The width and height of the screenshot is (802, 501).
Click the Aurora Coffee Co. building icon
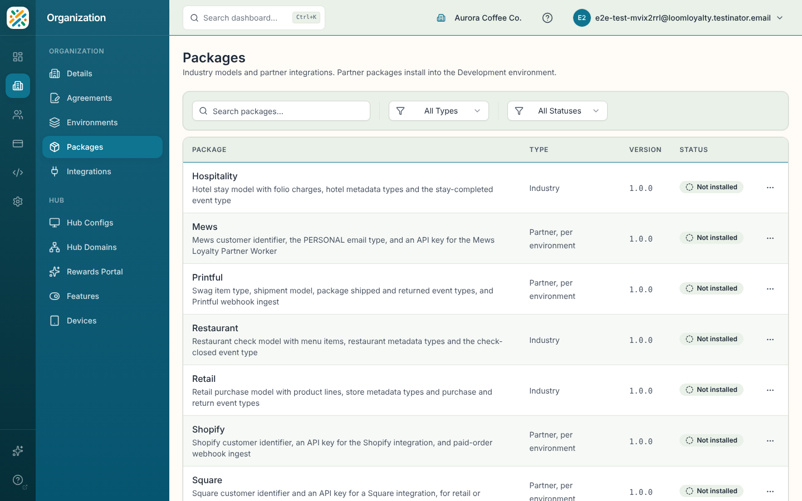click(441, 18)
